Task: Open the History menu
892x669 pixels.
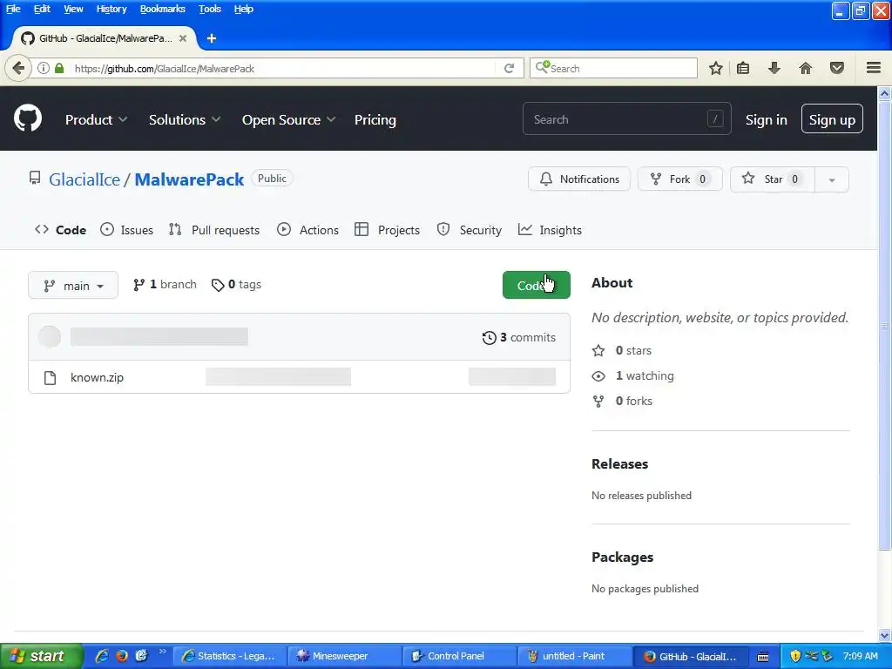Action: [111, 9]
